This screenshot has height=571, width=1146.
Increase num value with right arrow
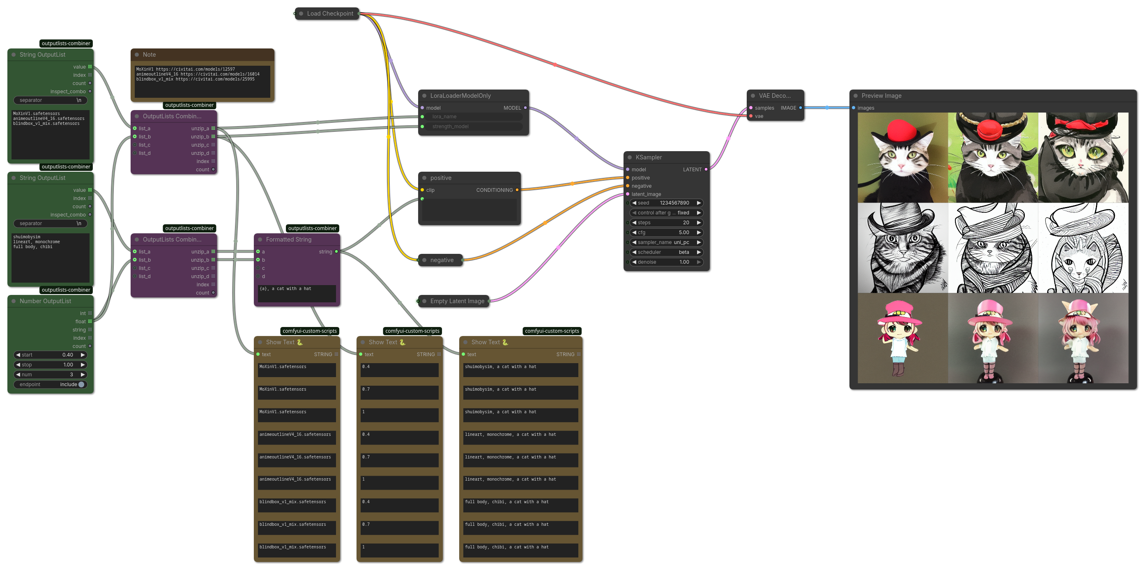83,375
